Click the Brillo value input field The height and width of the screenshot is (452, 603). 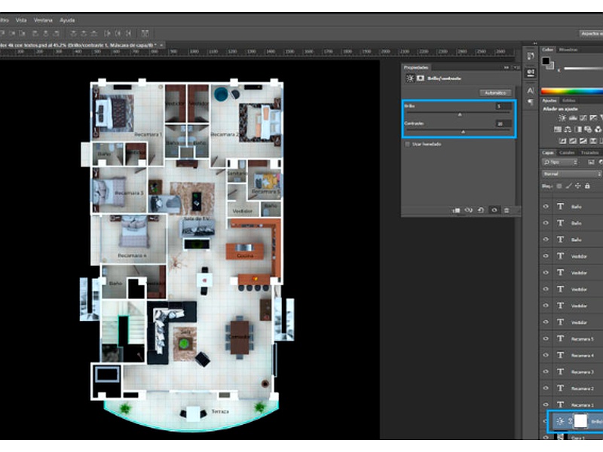coord(503,106)
